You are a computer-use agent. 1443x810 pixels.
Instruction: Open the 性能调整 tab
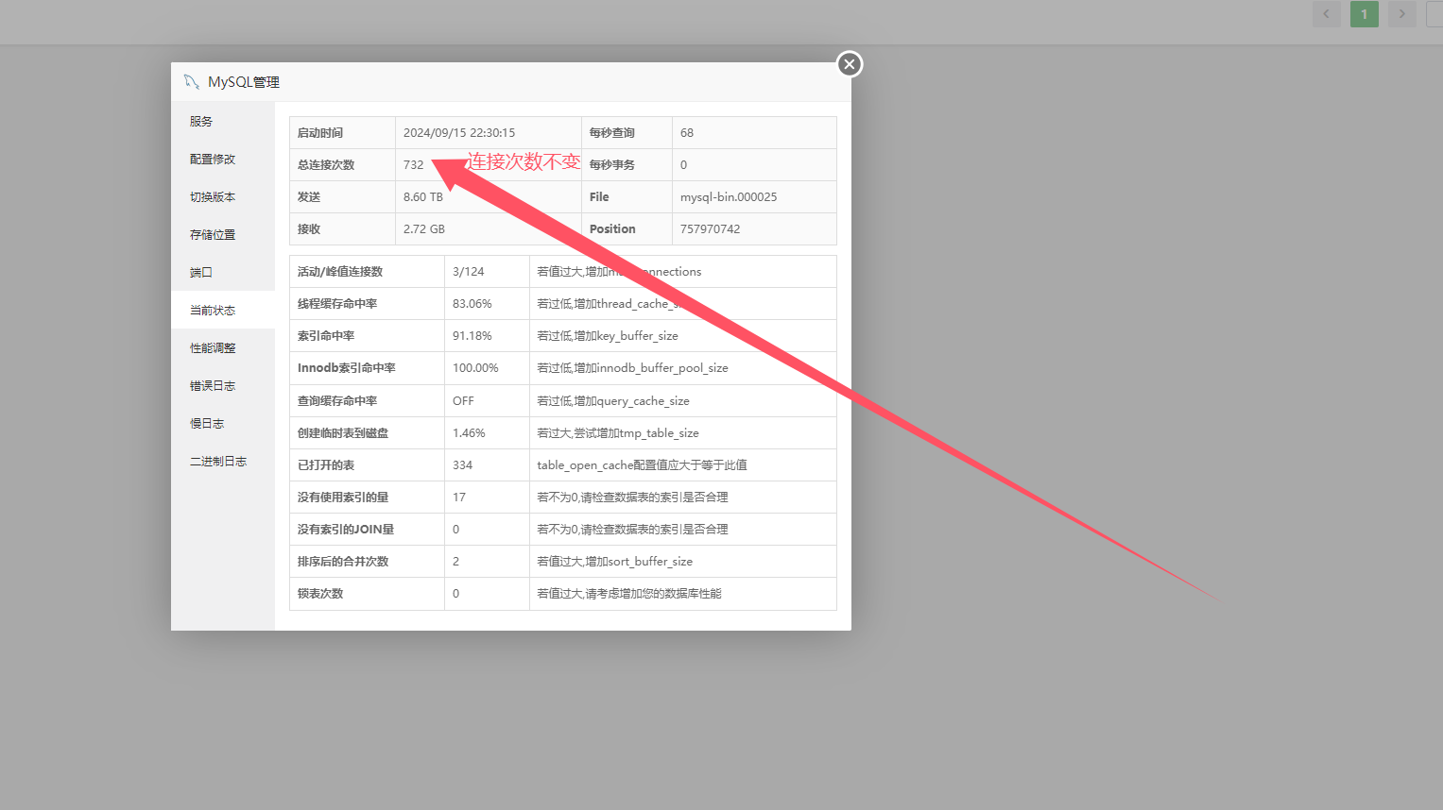tap(223, 347)
